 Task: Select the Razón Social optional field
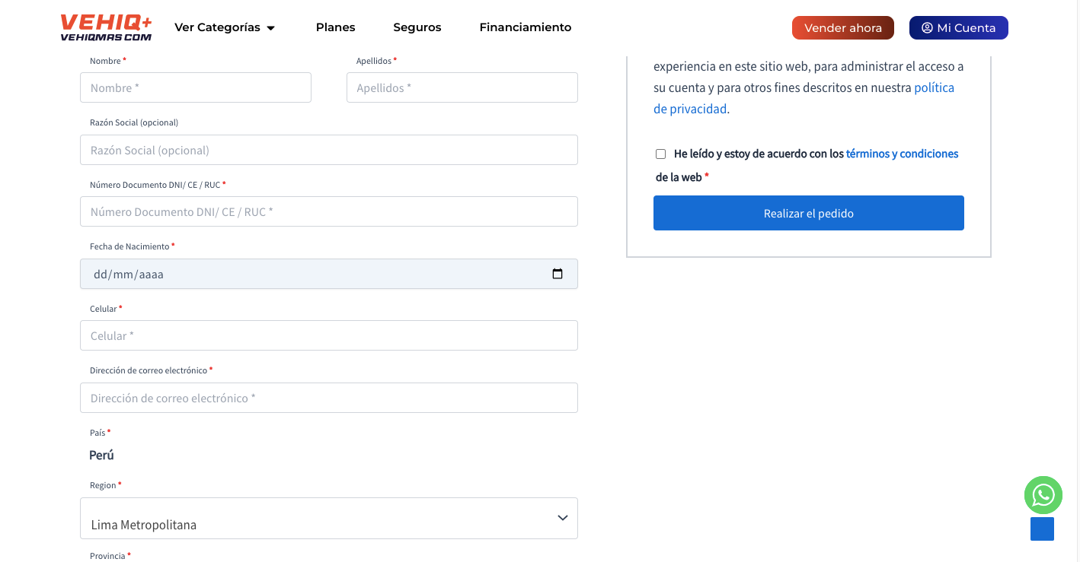[x=328, y=150]
